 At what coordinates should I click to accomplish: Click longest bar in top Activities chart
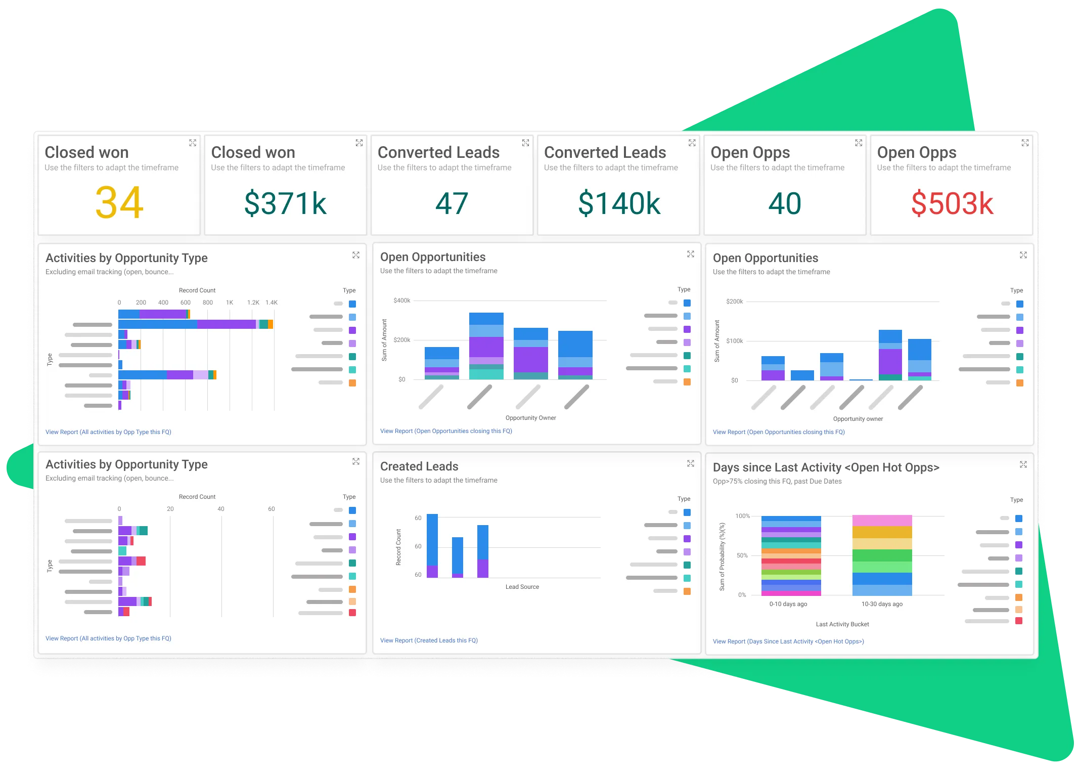pos(196,324)
